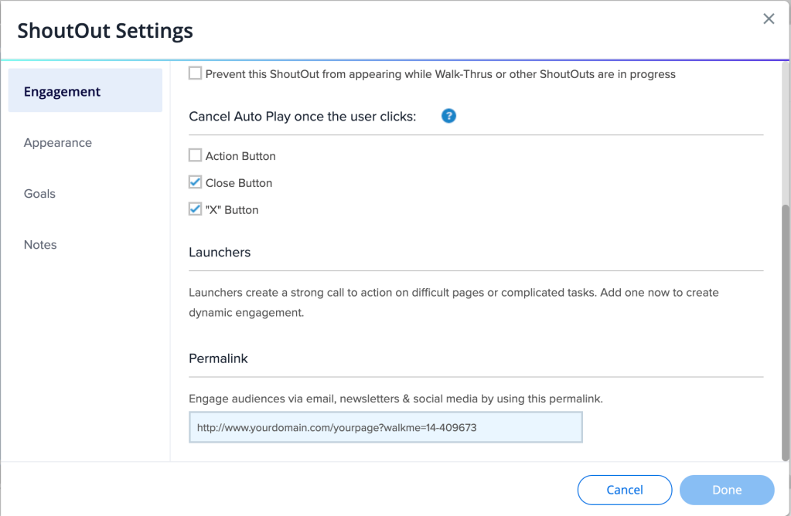Click the Permalink section heading
Screen dimensions: 791x516
[x=218, y=358]
